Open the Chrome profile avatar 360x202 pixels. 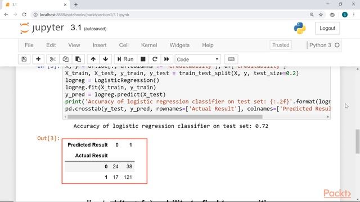(x=345, y=15)
